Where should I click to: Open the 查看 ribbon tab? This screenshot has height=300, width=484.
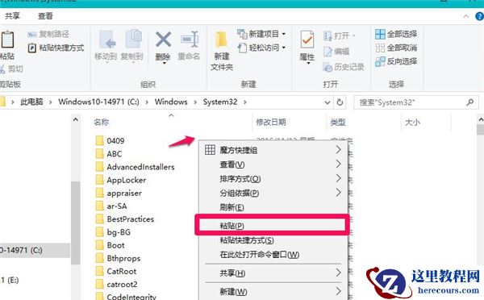45,16
